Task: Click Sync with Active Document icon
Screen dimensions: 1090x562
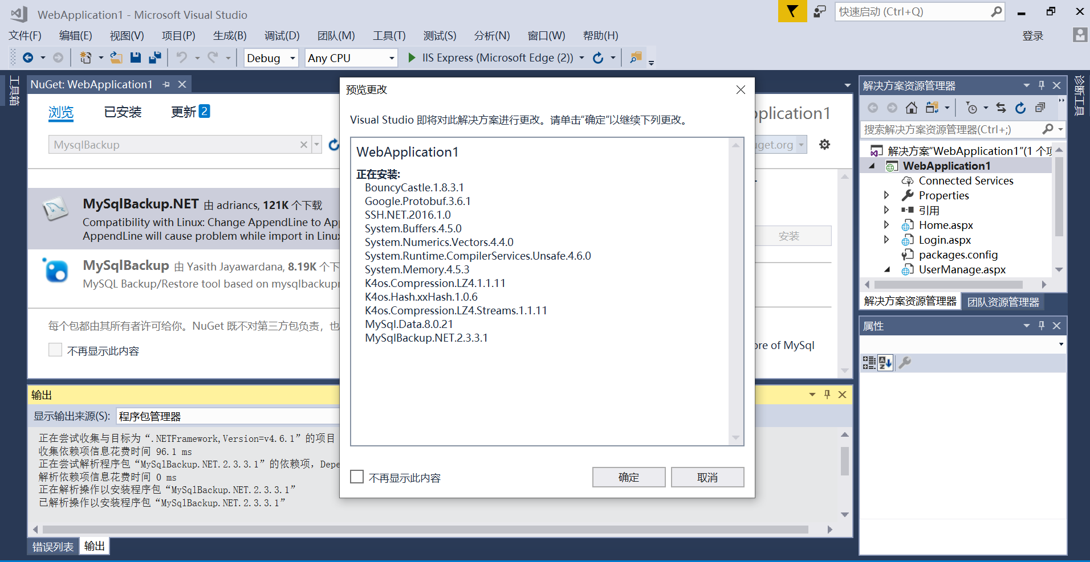Action: pos(1001,108)
